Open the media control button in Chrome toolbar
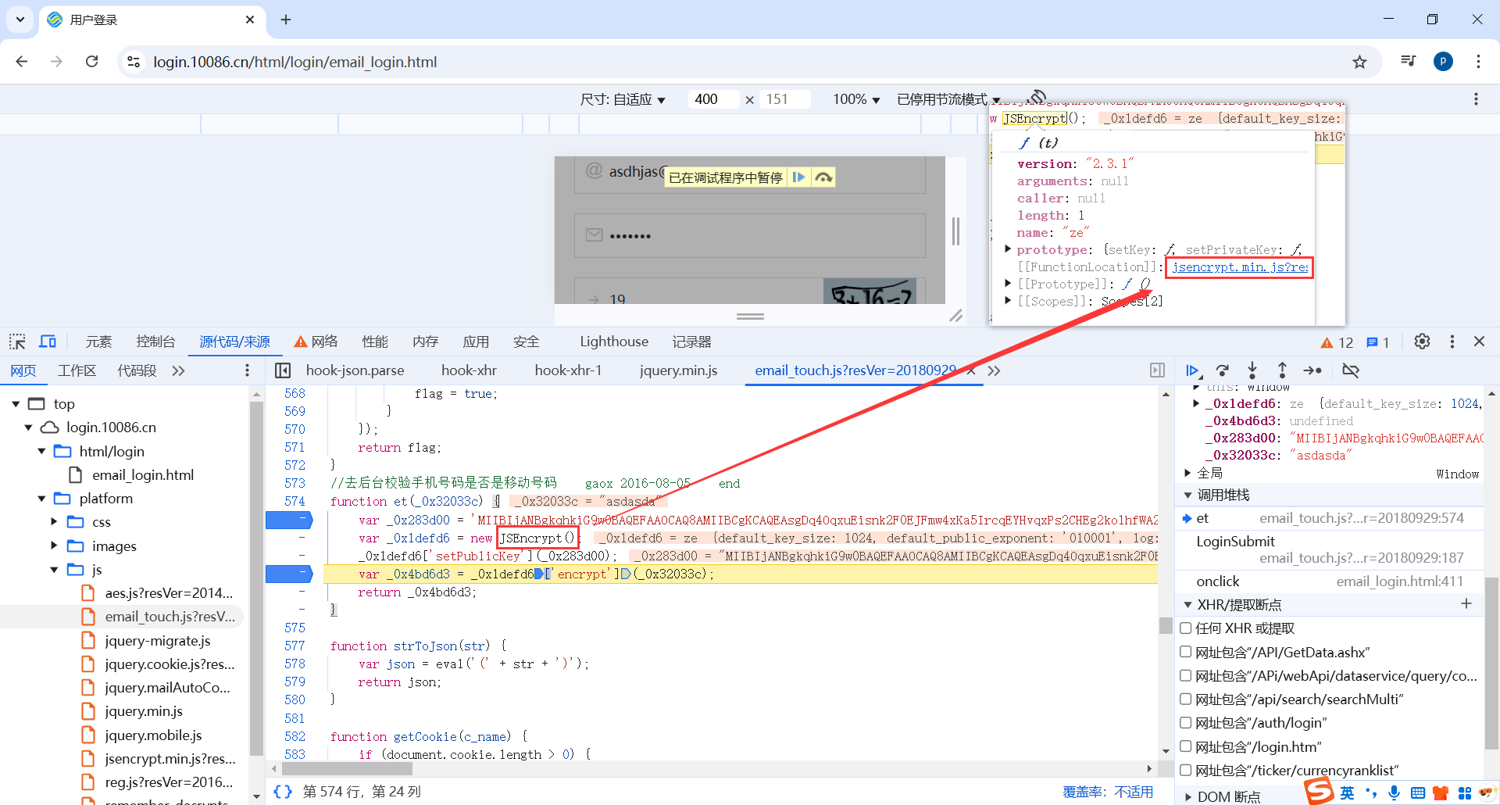Viewport: 1500px width, 805px height. point(1408,62)
